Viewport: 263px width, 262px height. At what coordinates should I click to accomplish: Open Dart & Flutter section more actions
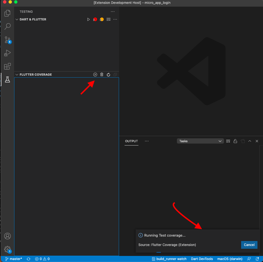click(x=115, y=19)
